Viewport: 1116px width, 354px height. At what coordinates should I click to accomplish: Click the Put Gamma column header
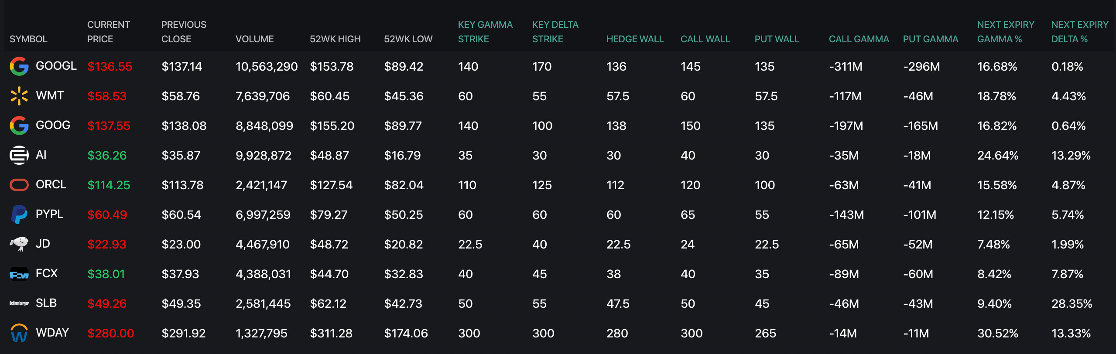[930, 39]
